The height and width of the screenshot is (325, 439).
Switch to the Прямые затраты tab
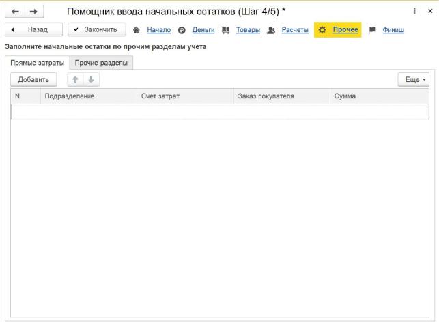[38, 63]
